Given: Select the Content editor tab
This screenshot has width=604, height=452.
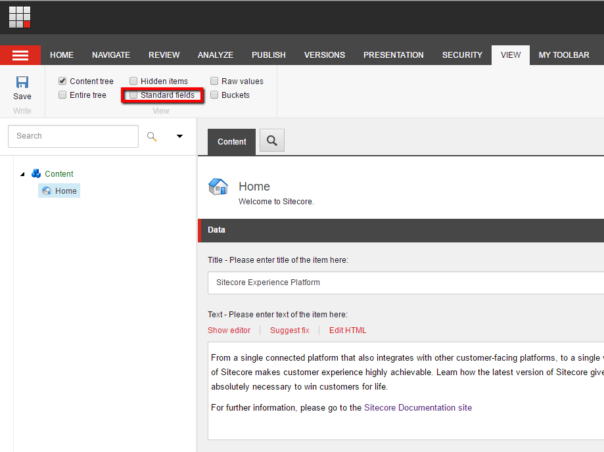Looking at the screenshot, I should click(x=231, y=142).
